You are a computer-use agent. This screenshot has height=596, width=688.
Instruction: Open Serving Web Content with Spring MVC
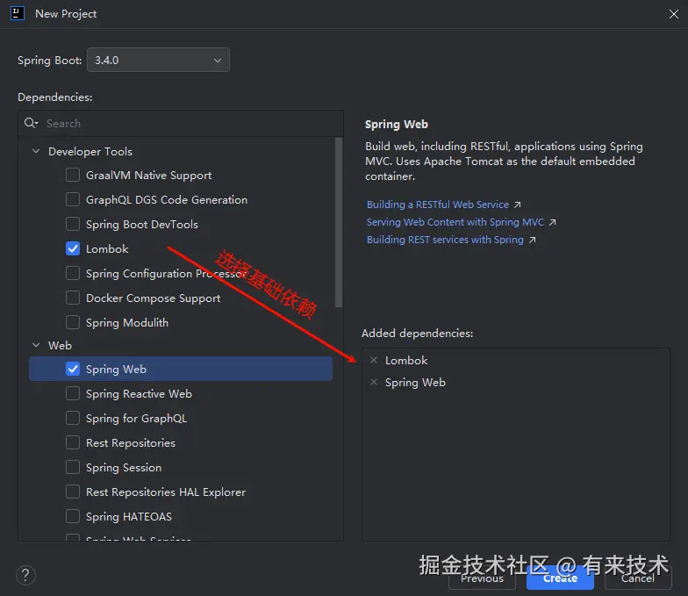[x=455, y=222]
